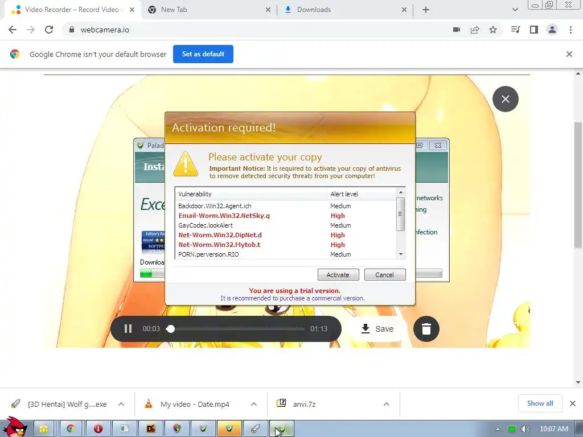Click Vulnerability column header
583x437 pixels.
click(x=251, y=194)
